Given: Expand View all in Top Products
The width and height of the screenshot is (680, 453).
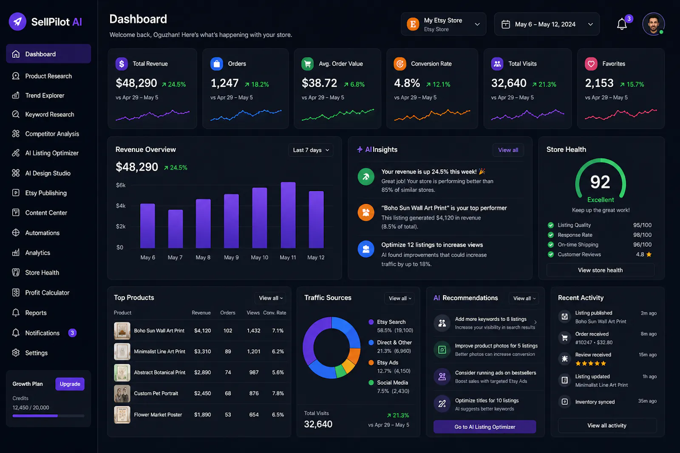Looking at the screenshot, I should point(270,298).
